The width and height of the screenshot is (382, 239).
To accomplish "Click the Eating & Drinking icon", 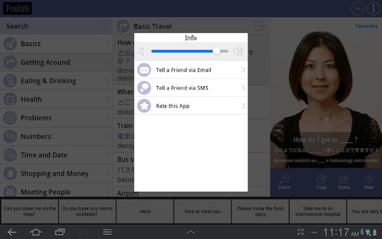I will (10, 81).
